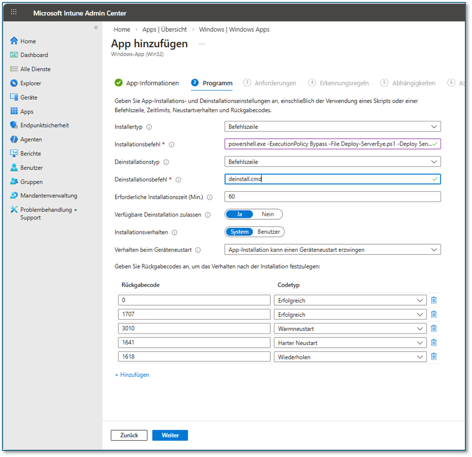Open the Warmneustart Codetyp dropdown
The width and height of the screenshot is (472, 457).
click(350, 329)
